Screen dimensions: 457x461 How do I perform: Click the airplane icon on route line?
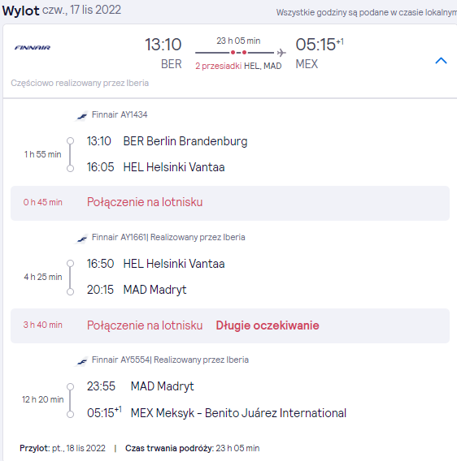[281, 53]
